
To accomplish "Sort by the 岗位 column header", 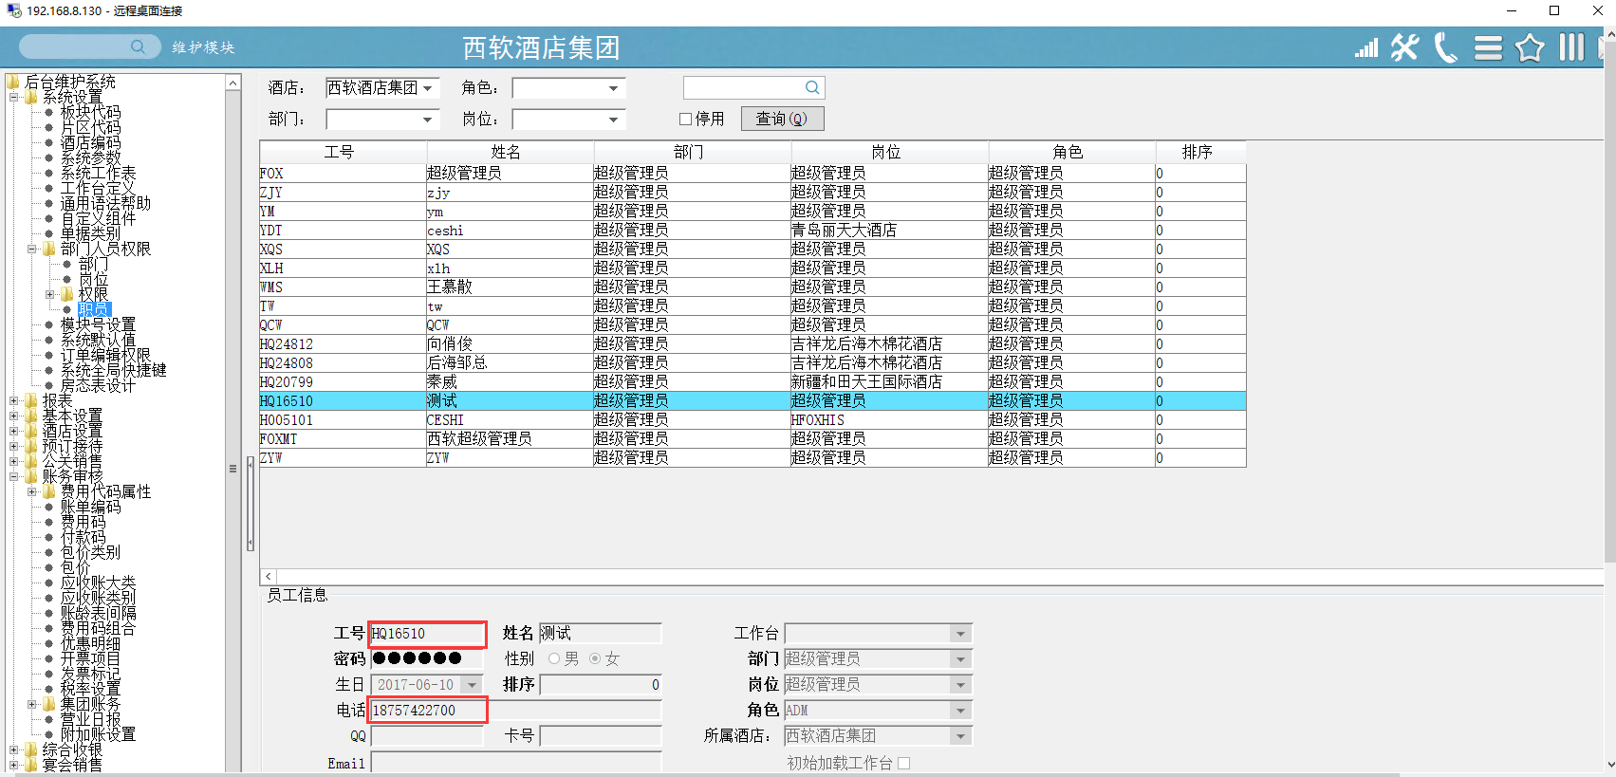I will pos(890,152).
